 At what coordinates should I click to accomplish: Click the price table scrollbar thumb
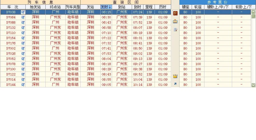[253, 16]
